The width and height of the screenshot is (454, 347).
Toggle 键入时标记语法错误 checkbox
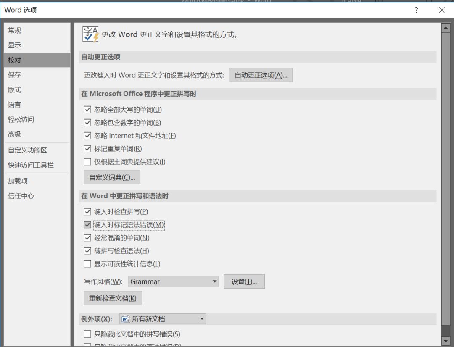pos(87,225)
